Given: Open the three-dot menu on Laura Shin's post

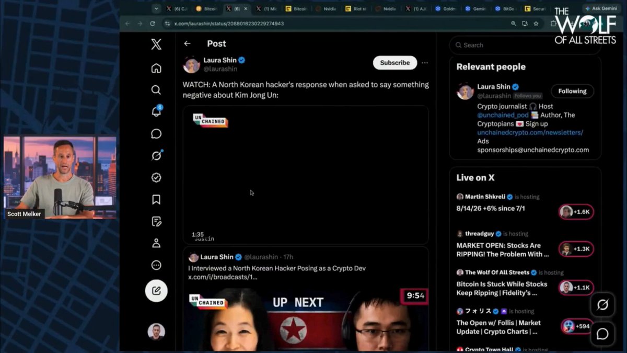Looking at the screenshot, I should point(425,63).
